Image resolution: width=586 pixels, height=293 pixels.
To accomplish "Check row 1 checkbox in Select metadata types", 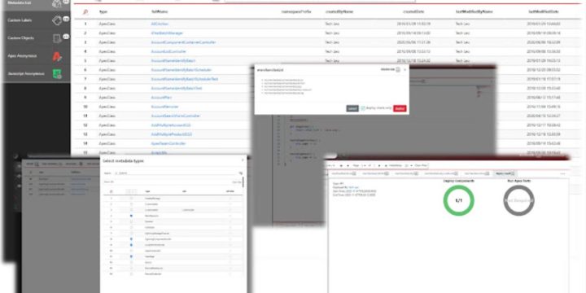I will click(131, 198).
